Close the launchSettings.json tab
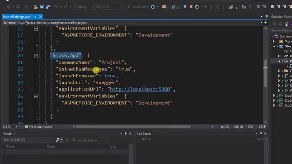The height and width of the screenshot is (164, 292). pos(40,17)
